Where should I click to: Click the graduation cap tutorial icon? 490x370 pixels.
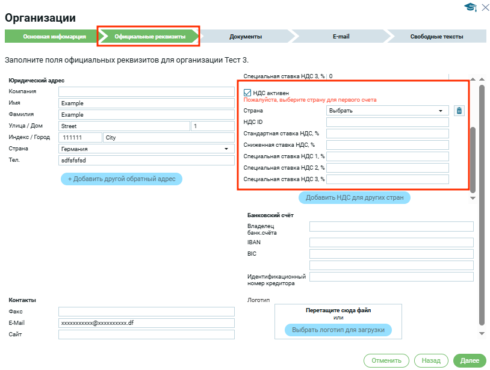(x=470, y=7)
